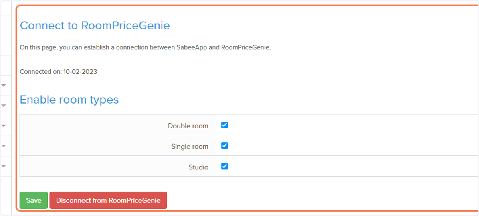Screen dimensions: 479x216
Task: Click the Connected on: 10-02-2023 text
Action: 58,72
